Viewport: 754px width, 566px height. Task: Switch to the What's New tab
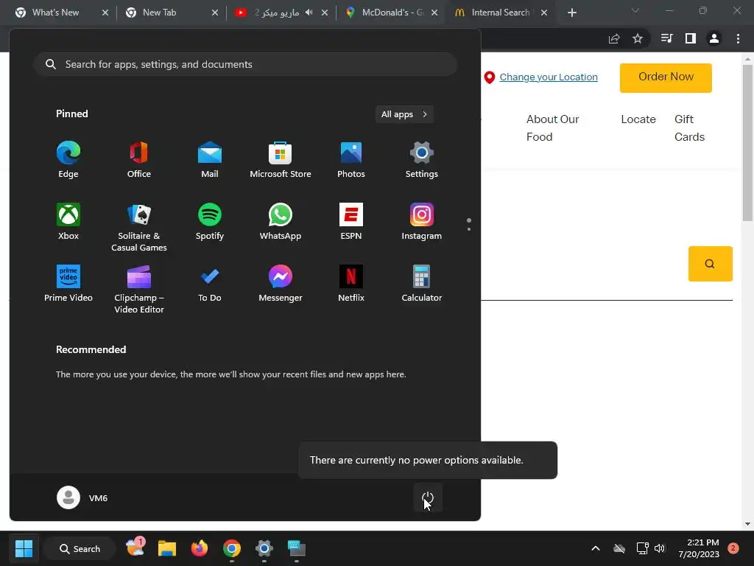(x=54, y=13)
